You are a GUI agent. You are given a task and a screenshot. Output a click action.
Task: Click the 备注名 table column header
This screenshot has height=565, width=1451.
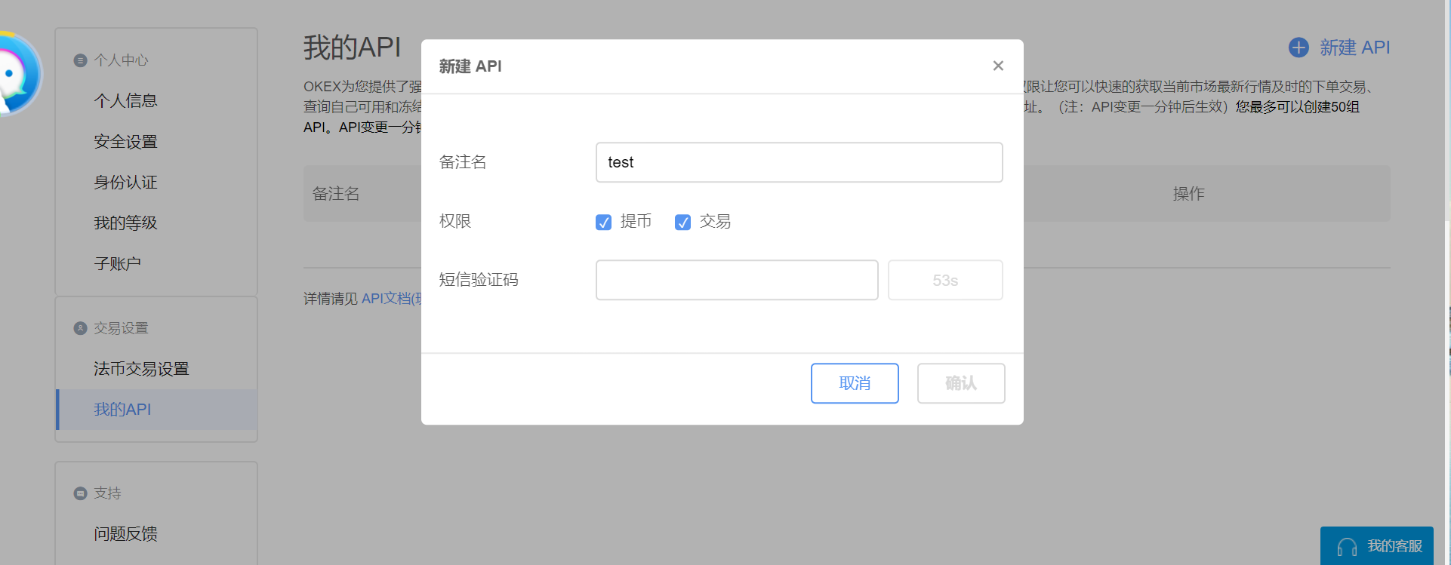click(336, 194)
